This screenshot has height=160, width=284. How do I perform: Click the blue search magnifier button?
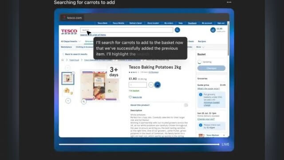(177, 30)
